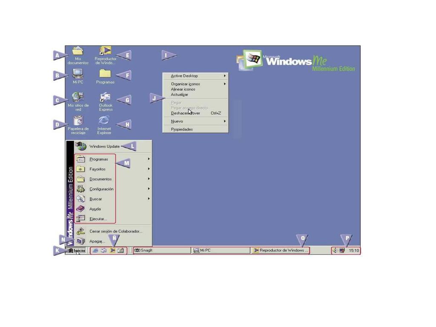Click Show Desktop quick launch icon
Viewport: 436px width, 327px height.
(120, 250)
